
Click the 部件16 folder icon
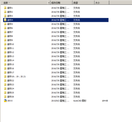(5, 68)
